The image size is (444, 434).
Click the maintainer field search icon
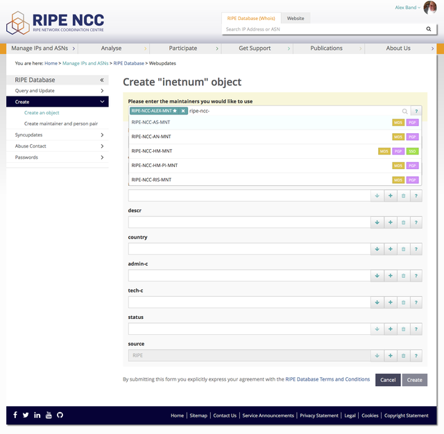(405, 111)
